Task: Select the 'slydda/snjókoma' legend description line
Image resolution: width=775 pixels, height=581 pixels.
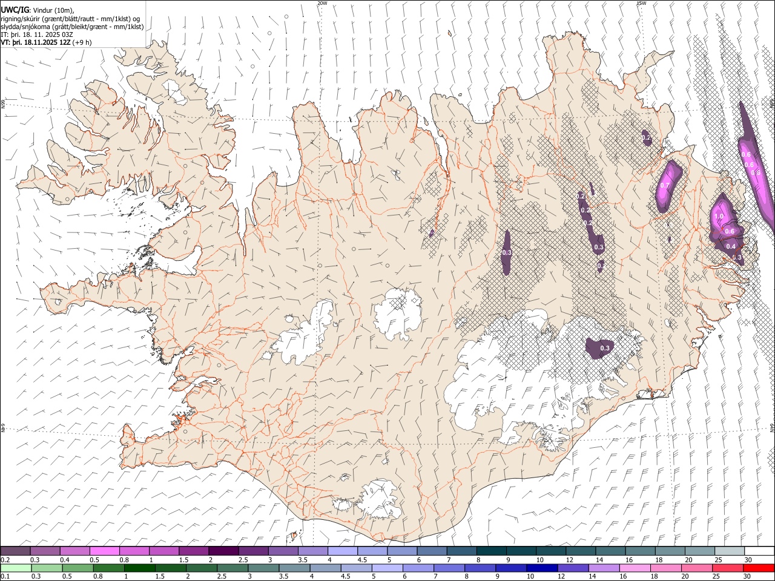Action: tap(72, 27)
